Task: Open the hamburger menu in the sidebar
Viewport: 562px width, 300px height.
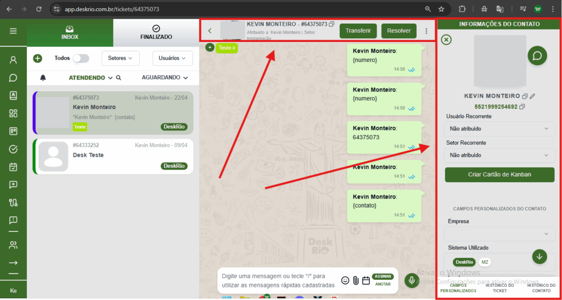Action: click(x=13, y=31)
